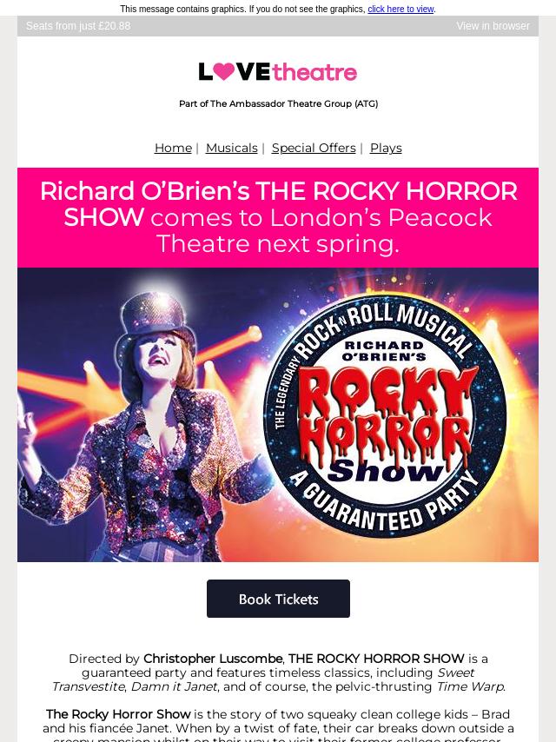Viewport: 556px width, 742px height.
Task: Select the Special Offers menu link
Action: [314, 148]
